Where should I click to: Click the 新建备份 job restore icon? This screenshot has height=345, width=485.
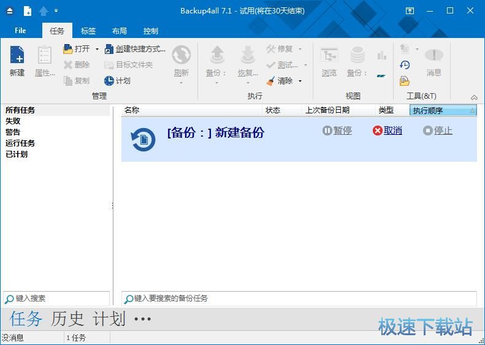143,140
